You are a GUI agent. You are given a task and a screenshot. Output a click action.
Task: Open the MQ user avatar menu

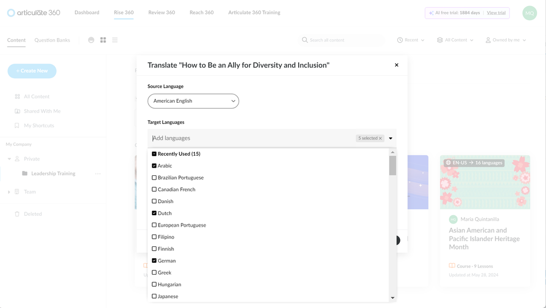[x=529, y=13]
